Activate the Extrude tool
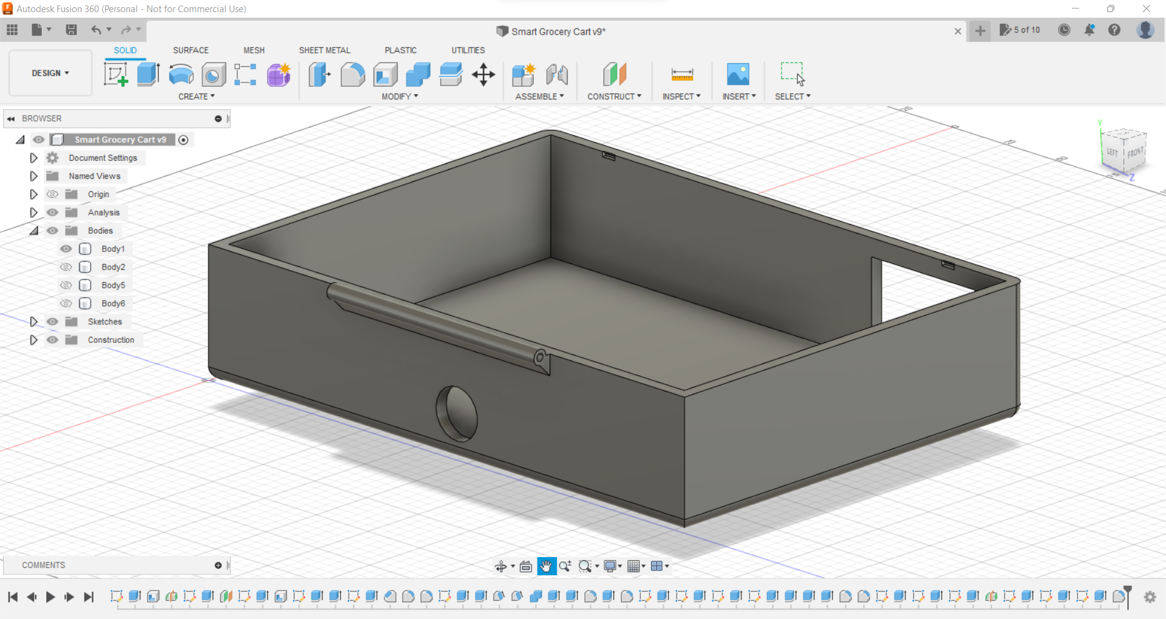The width and height of the screenshot is (1166, 619). 148,74
